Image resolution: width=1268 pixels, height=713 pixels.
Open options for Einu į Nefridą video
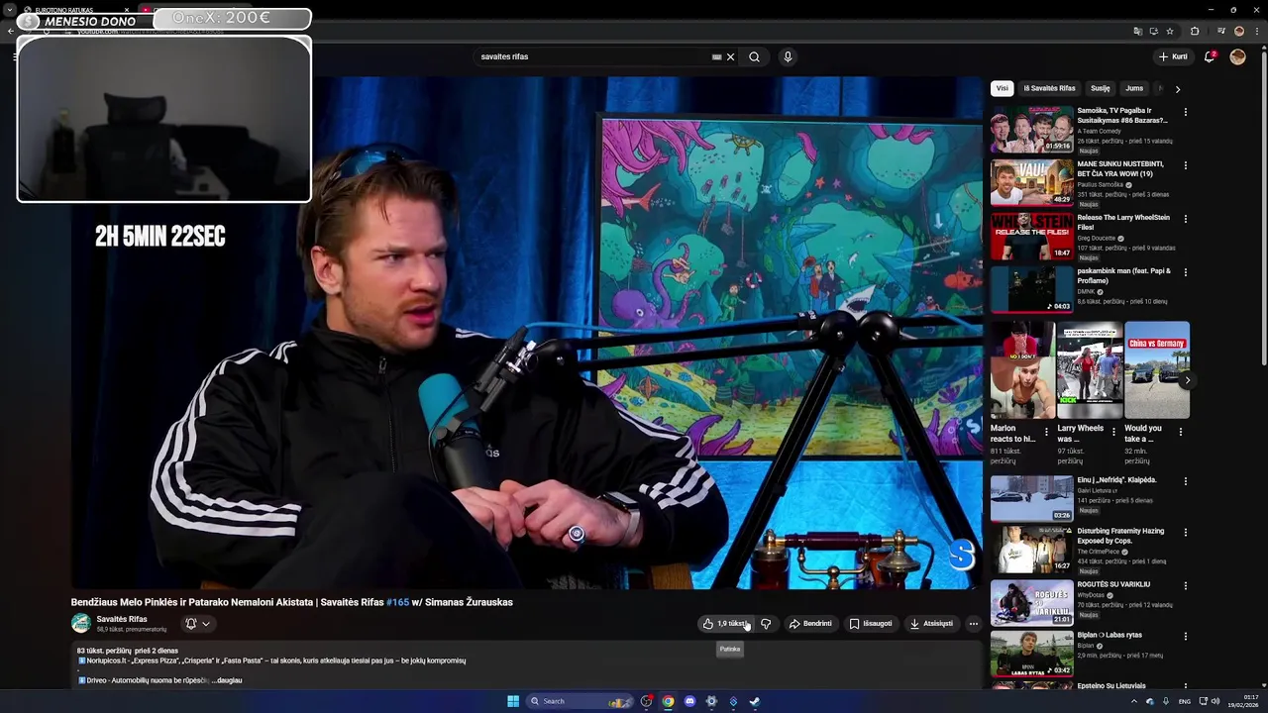coord(1185,481)
